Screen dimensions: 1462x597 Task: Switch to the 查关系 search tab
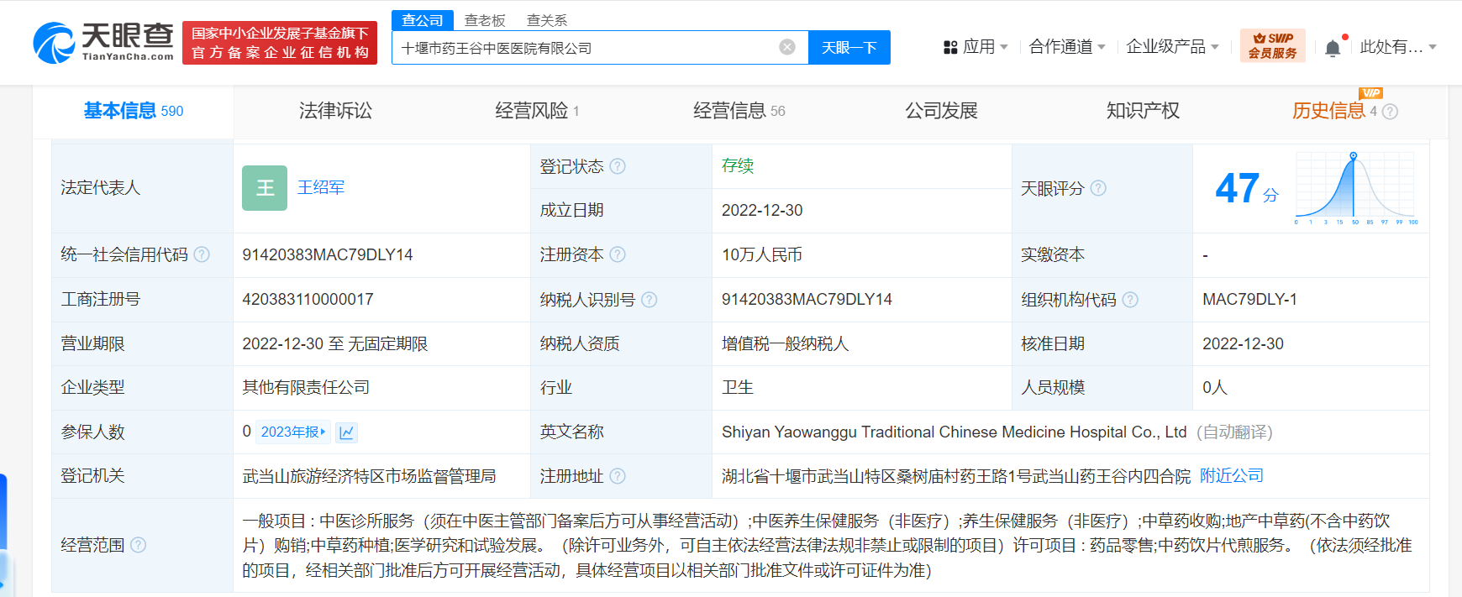point(547,20)
